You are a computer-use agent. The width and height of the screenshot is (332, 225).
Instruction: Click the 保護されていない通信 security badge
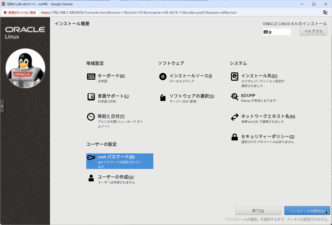pos(20,13)
